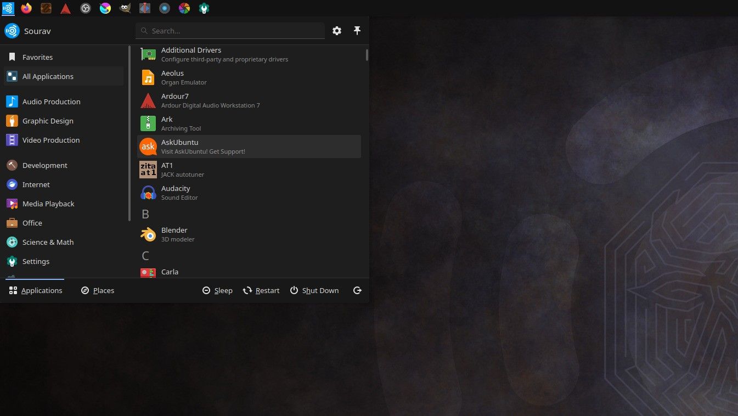The image size is (738, 416).
Task: Click the Search input field
Action: click(x=230, y=31)
